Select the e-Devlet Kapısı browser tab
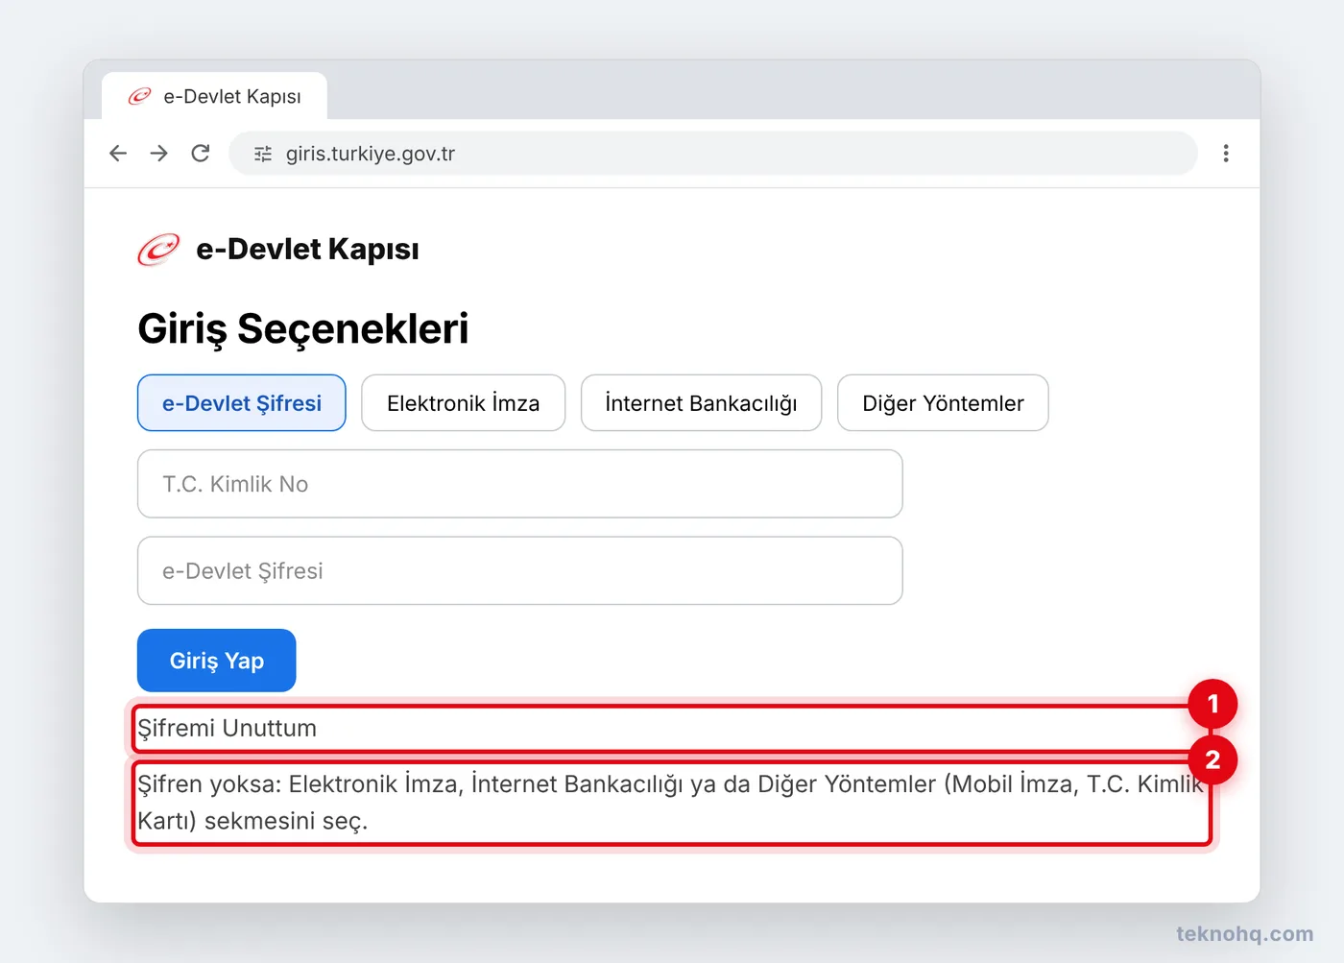1344x963 pixels. (x=215, y=96)
